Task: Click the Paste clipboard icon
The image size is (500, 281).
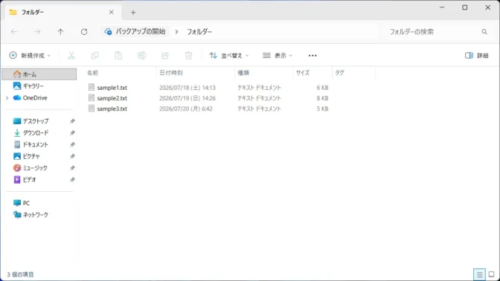Action: (118, 56)
